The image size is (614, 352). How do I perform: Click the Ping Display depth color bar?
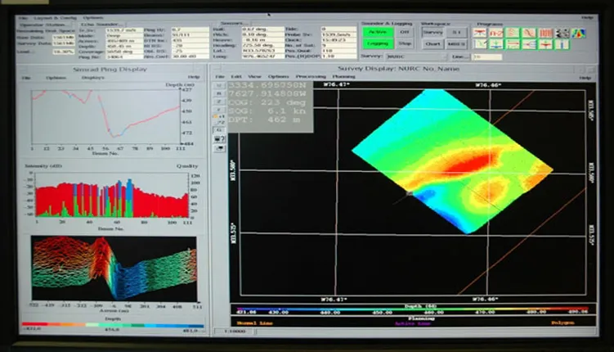click(113, 325)
